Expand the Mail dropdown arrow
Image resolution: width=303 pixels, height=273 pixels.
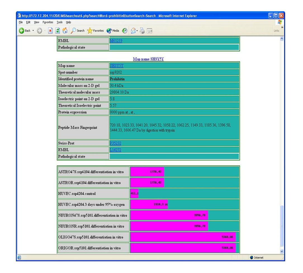tap(137, 30)
